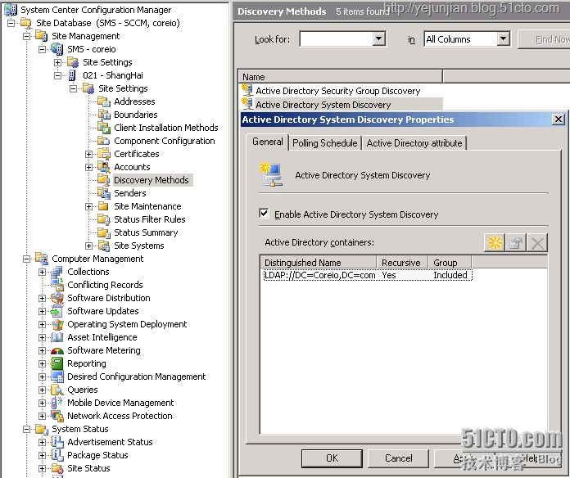Click the Name column header
Image resolution: width=570 pixels, height=478 pixels.
point(341,77)
